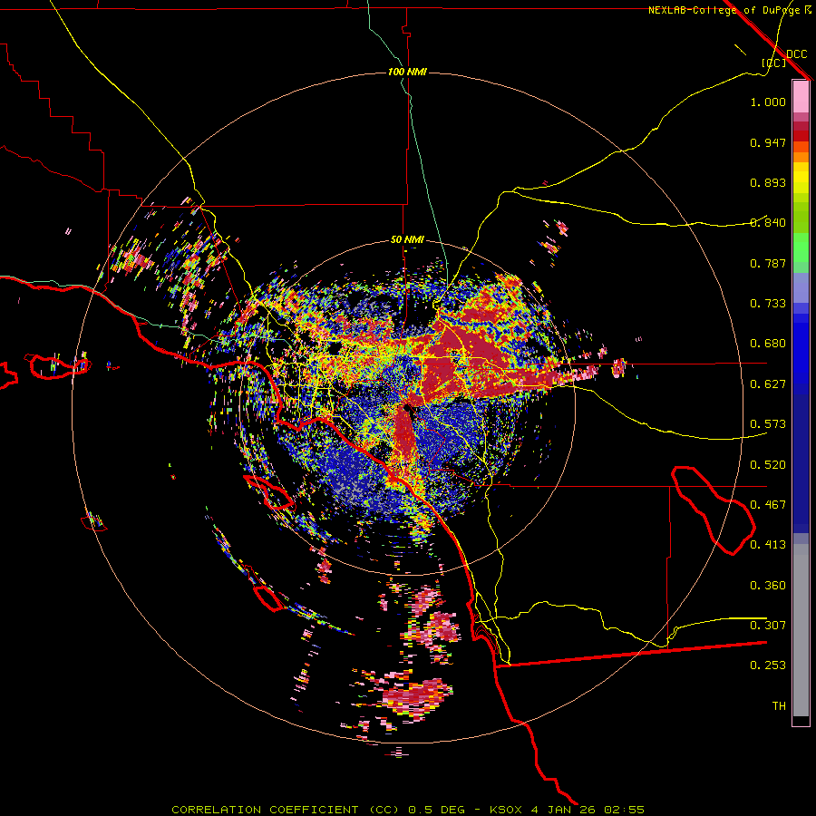
Task: Select the 0.360 scale label
Action: coord(768,586)
